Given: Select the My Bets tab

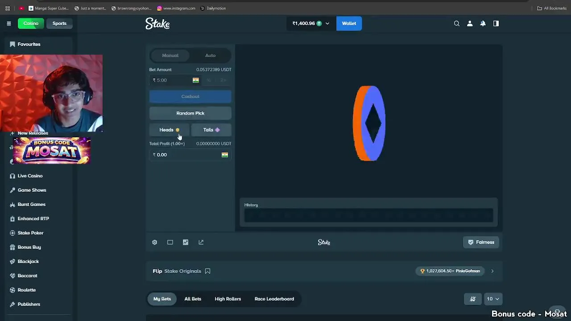Looking at the screenshot, I should [x=162, y=299].
